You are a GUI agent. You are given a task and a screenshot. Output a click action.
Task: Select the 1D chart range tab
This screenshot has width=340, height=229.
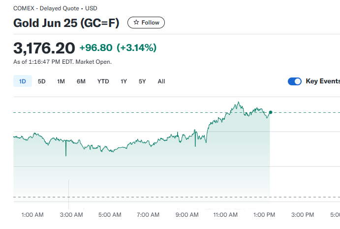point(23,81)
